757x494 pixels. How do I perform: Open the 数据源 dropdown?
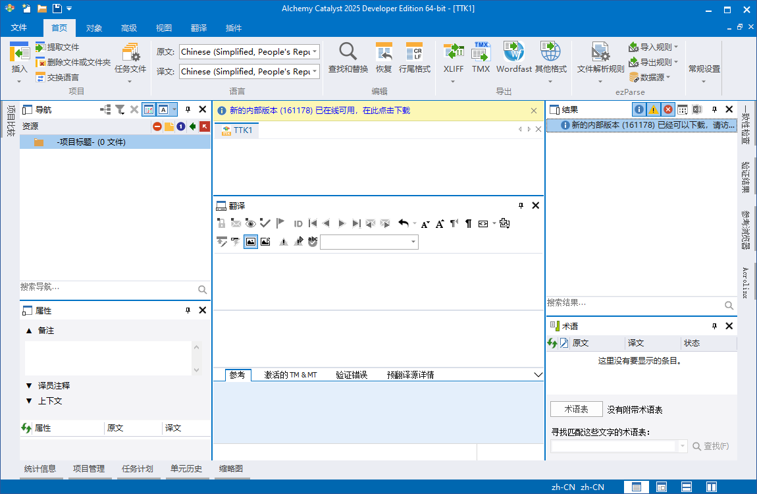[x=650, y=77]
